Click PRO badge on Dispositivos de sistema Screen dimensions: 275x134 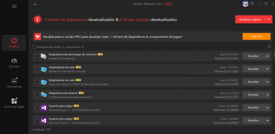click(x=81, y=93)
